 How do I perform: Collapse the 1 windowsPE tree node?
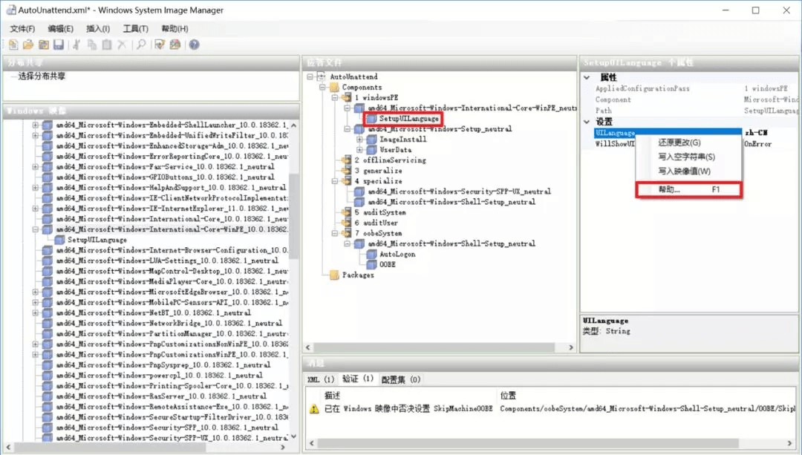(336, 98)
